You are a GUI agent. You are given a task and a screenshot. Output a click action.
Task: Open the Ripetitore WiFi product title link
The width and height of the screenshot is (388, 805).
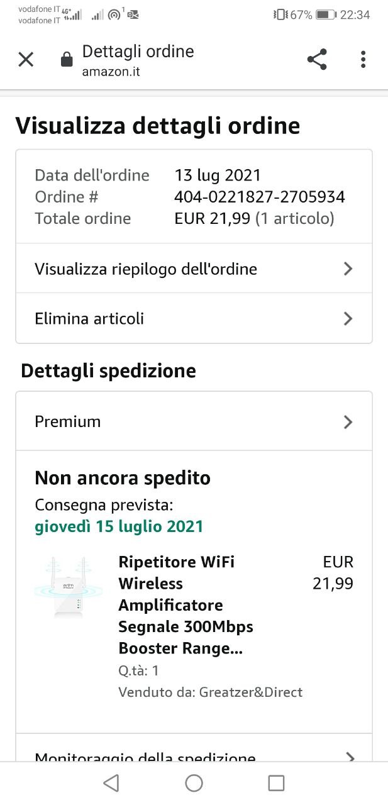(186, 605)
